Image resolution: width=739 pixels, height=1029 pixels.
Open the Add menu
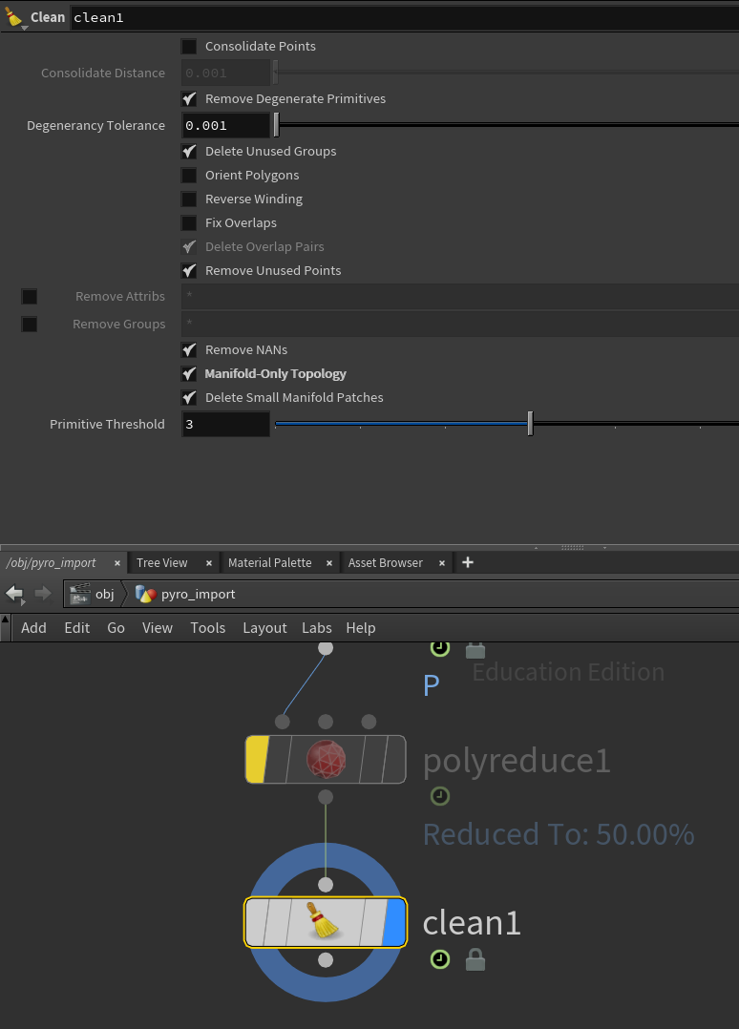pos(33,628)
